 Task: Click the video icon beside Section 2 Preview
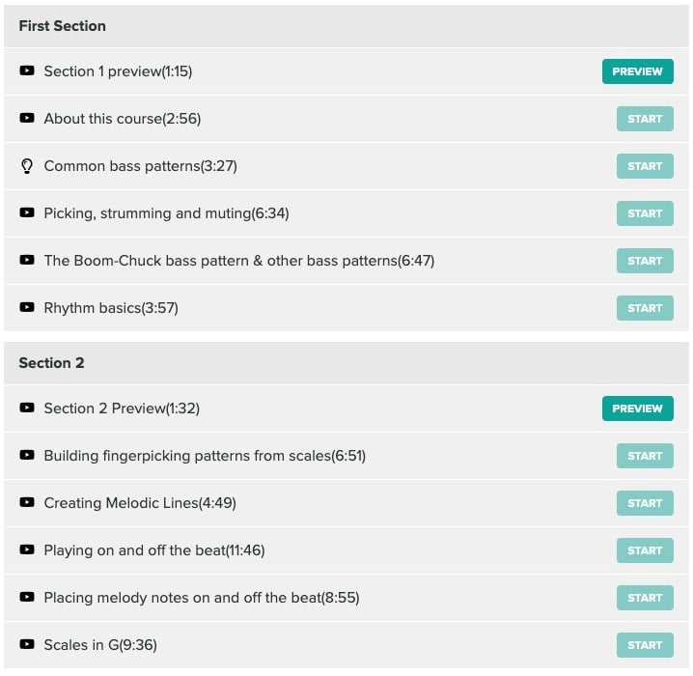click(27, 408)
